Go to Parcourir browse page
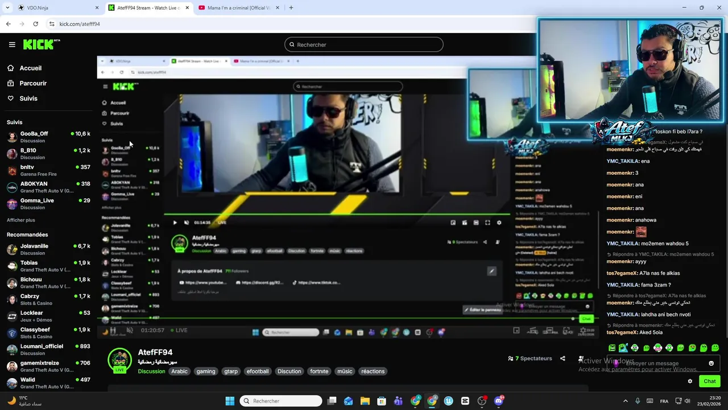This screenshot has height=410, width=728. click(x=33, y=83)
